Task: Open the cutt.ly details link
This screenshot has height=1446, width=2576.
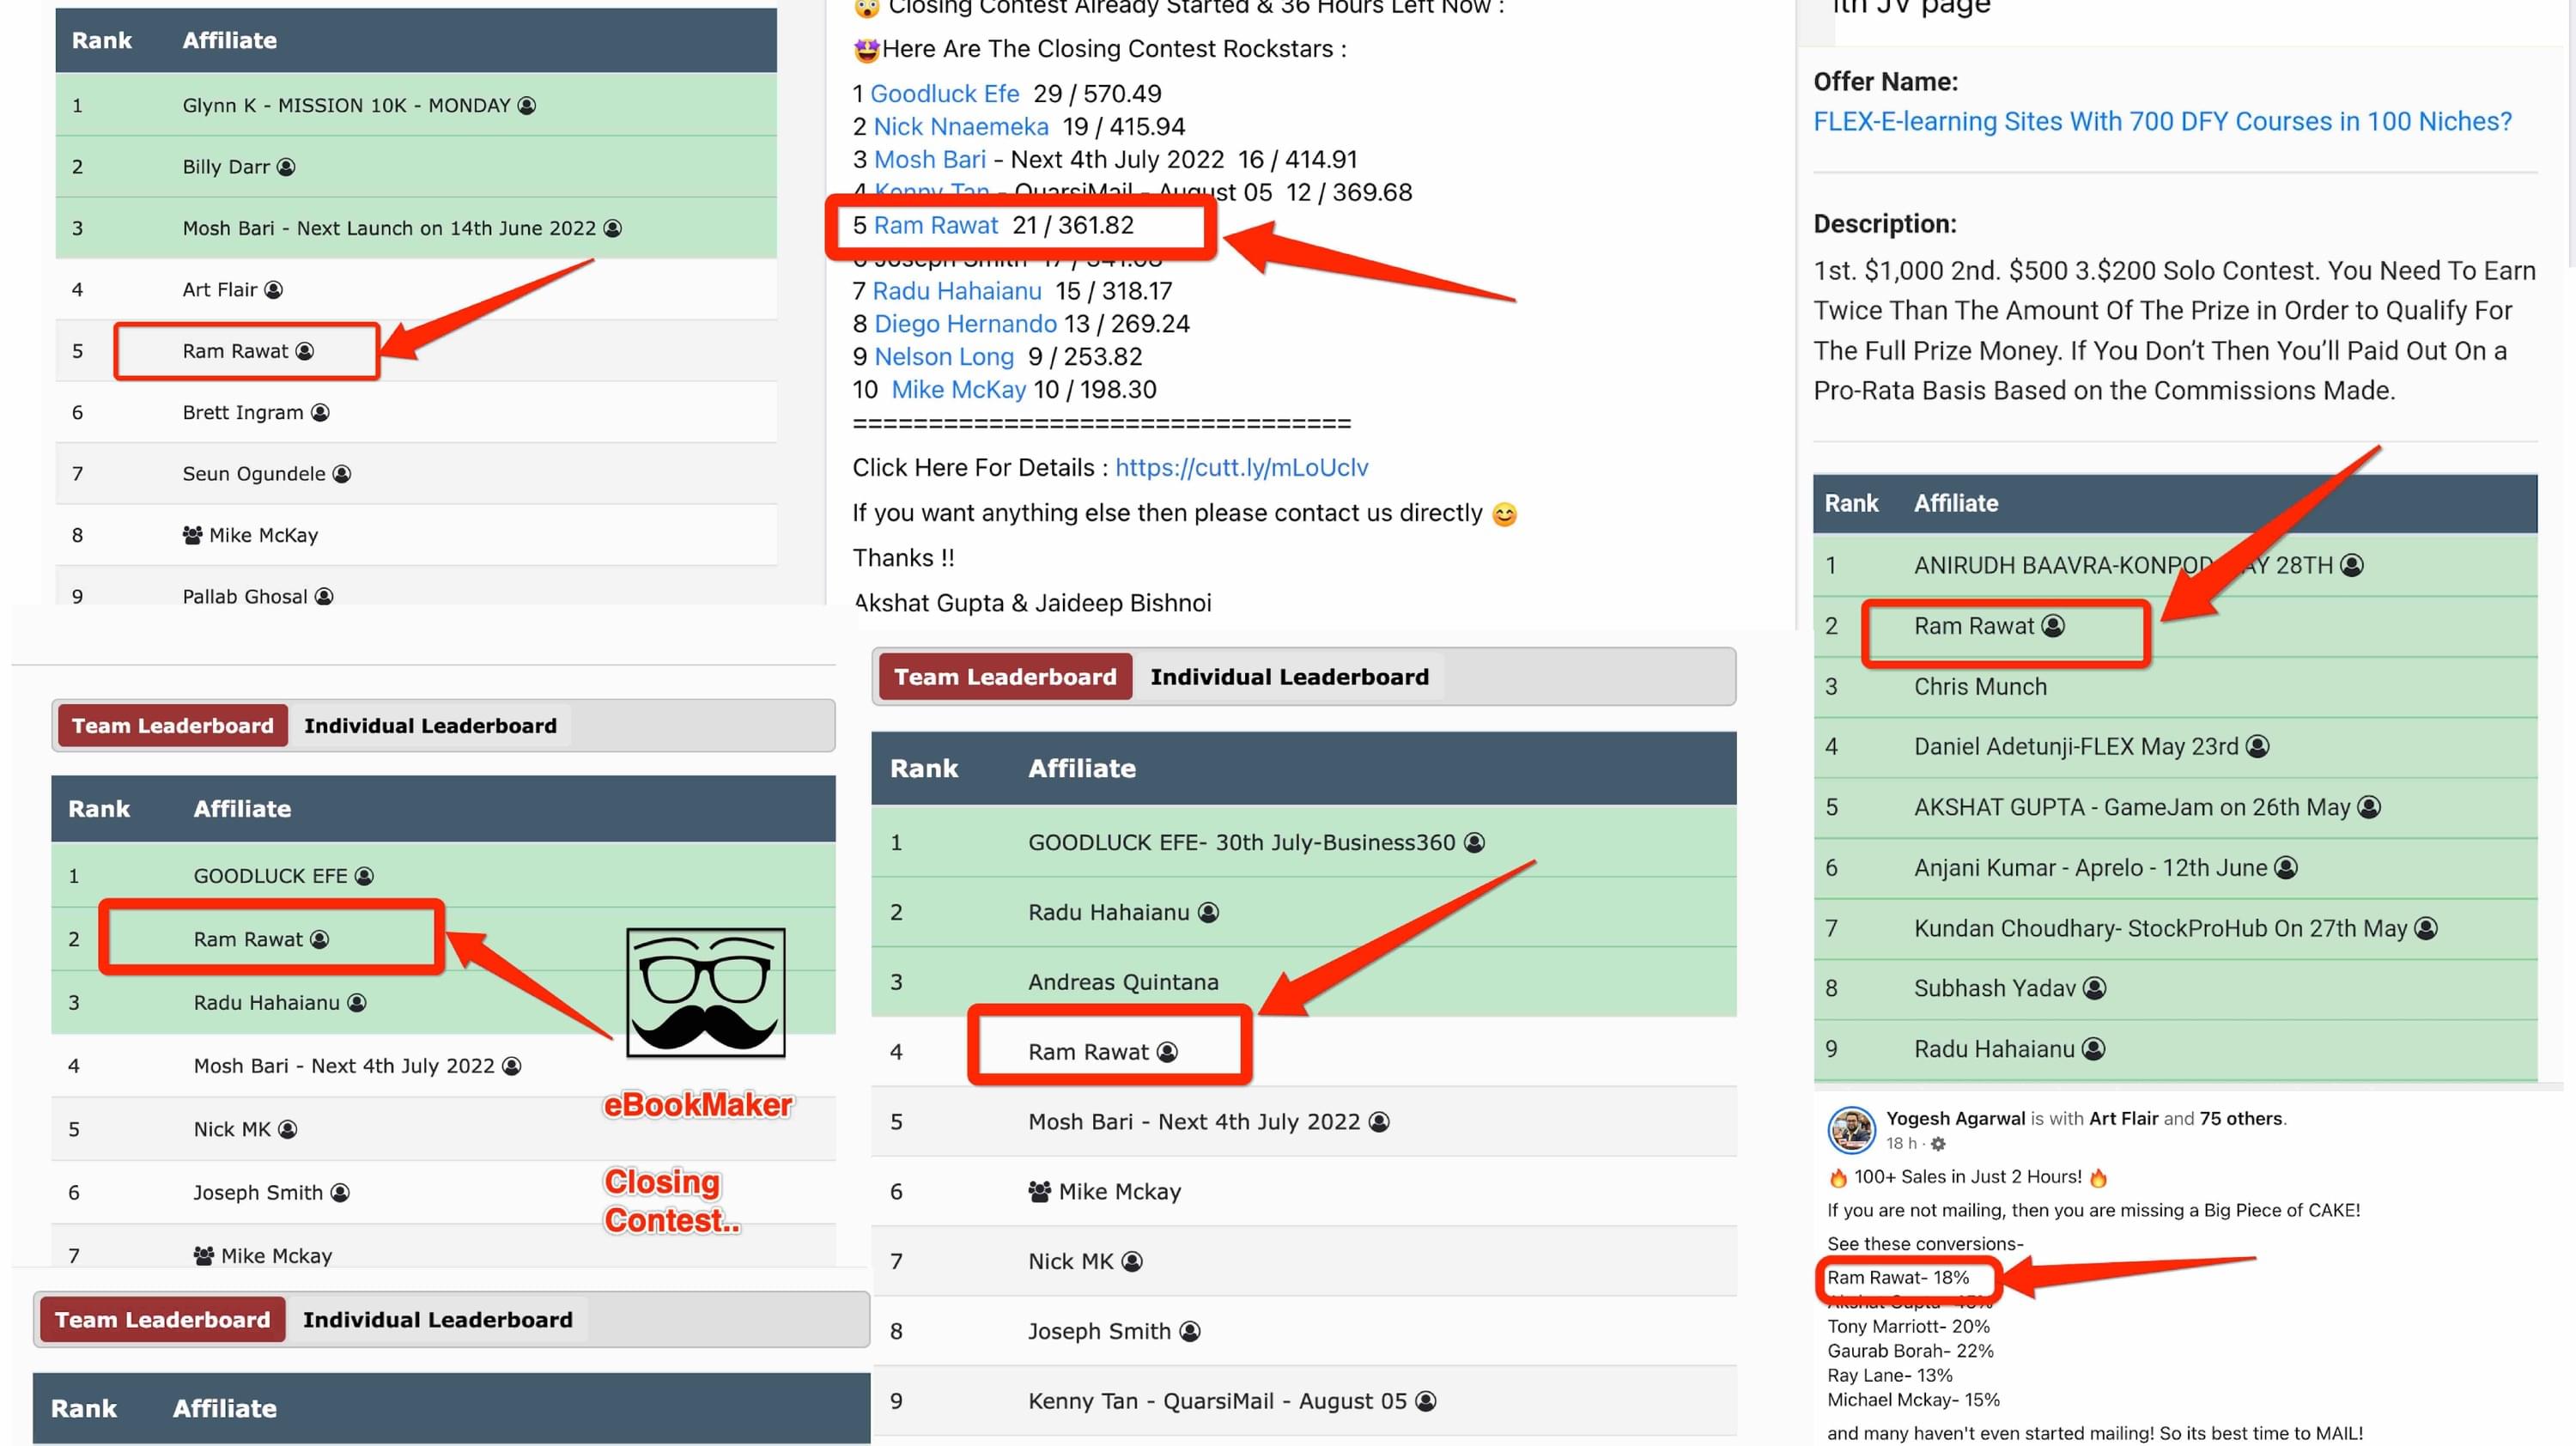Action: click(x=1241, y=467)
